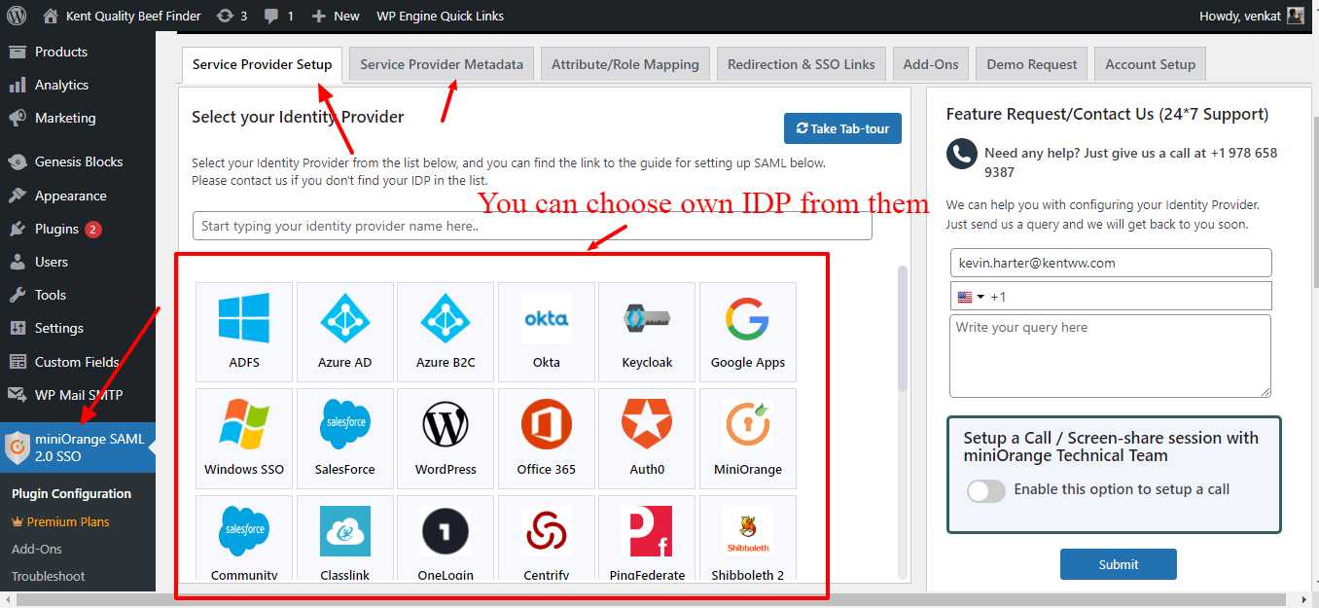The width and height of the screenshot is (1319, 608).
Task: Open the Add-Ons sidebar submenu link
Action: [36, 549]
